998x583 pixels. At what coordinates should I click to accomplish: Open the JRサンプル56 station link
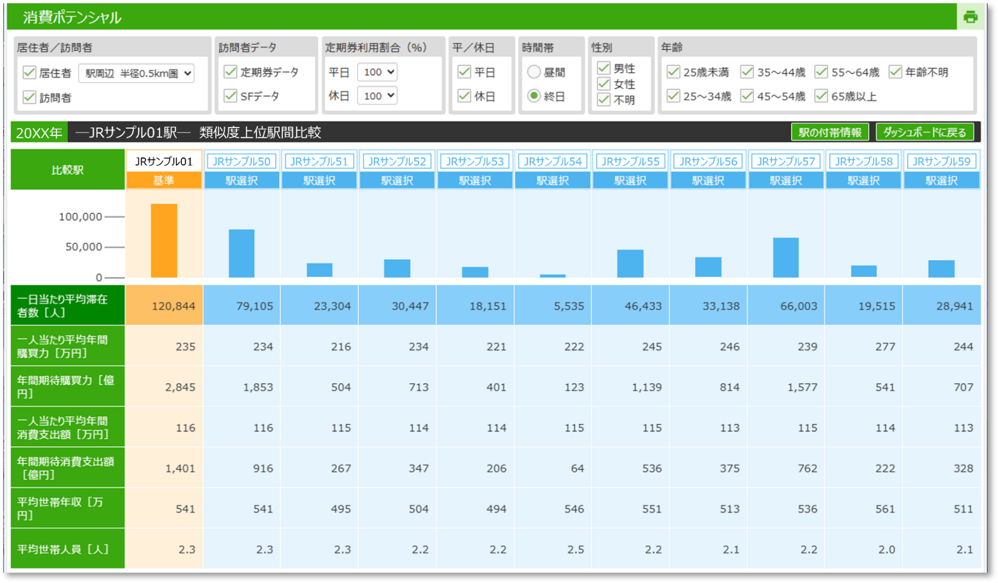pos(708,161)
